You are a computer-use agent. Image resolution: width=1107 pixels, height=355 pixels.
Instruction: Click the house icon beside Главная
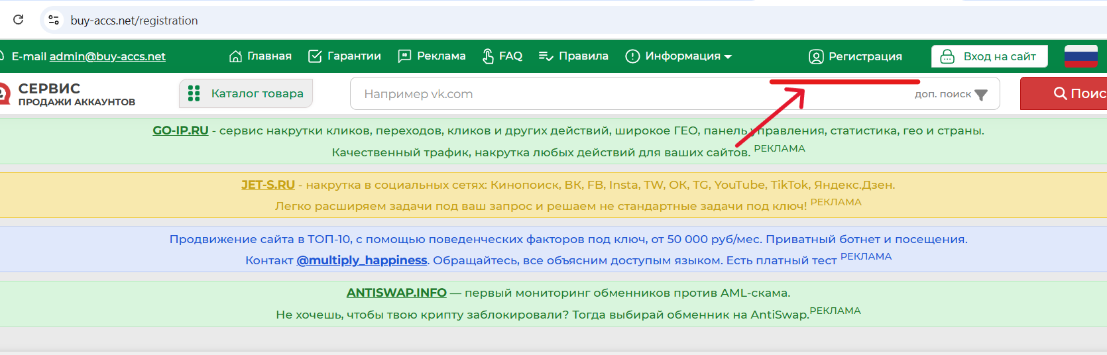point(235,56)
